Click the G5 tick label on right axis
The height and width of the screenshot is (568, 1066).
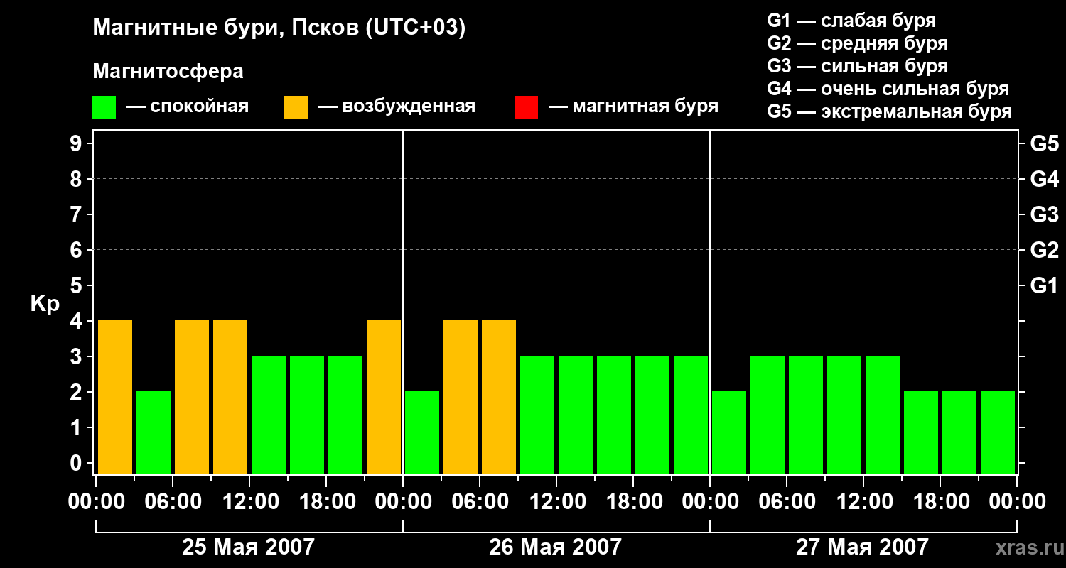[1044, 143]
